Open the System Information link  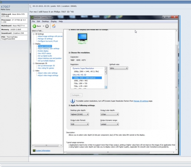pos(43,151)
